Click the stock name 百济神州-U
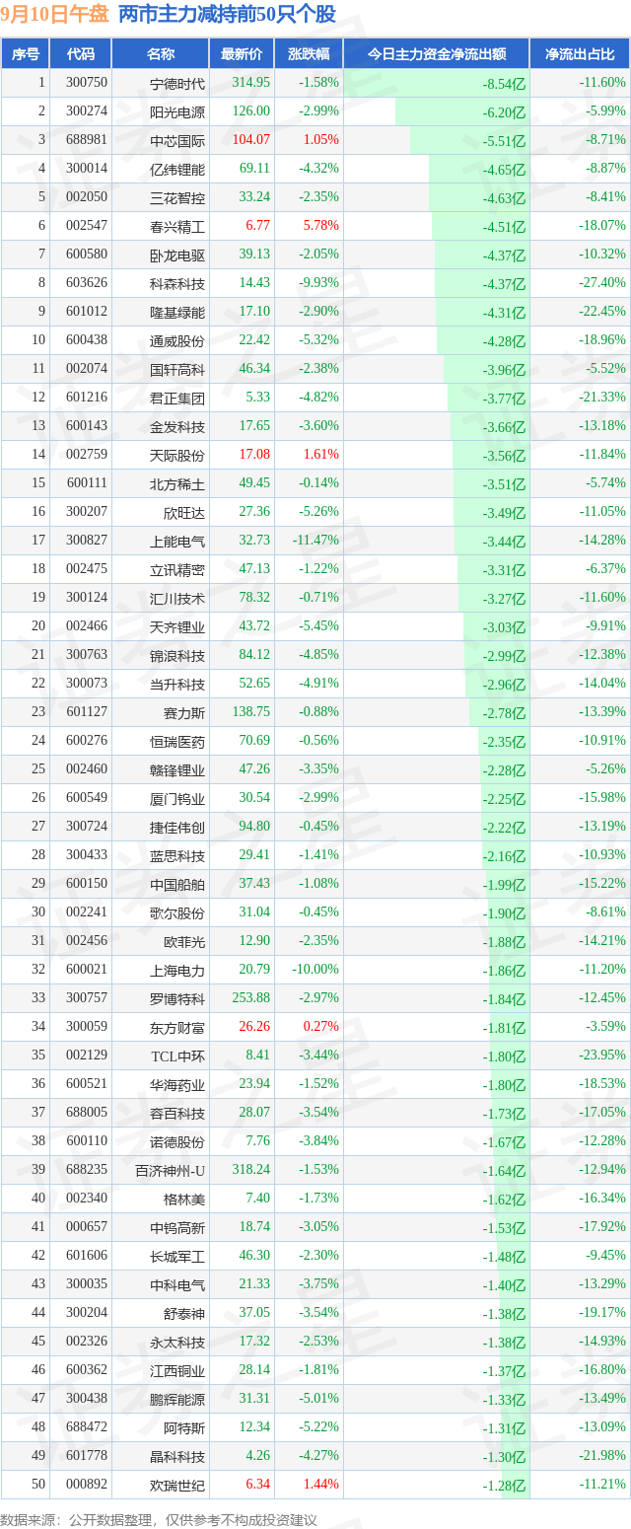This screenshot has width=631, height=1529. point(170,1171)
